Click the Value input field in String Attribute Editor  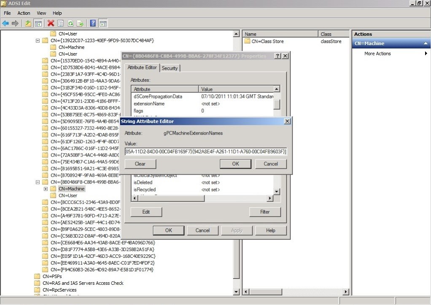click(206, 151)
